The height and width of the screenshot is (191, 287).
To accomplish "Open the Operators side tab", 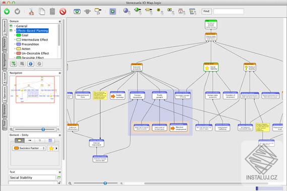I will click(5, 94).
